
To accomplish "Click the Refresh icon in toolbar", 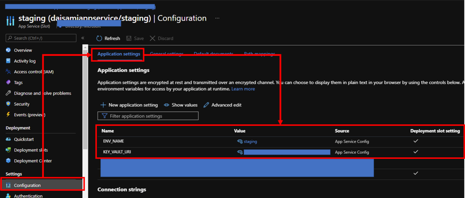I will (x=99, y=38).
